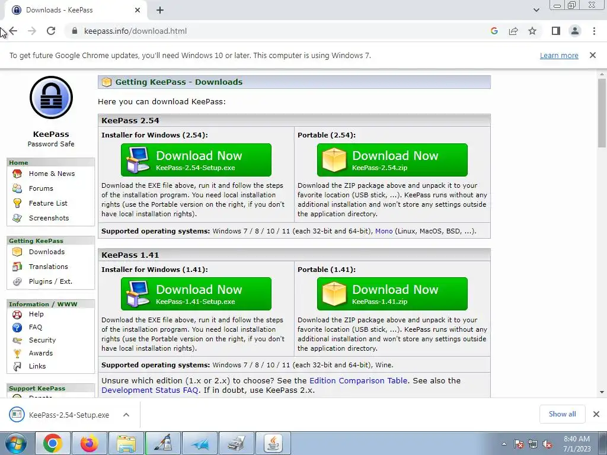Expand options for KeePass-2.54-Setup.exe download

coord(126,415)
